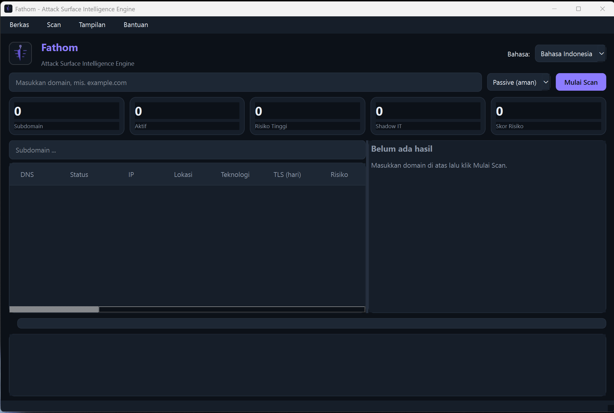Click the Mulai Scan button
614x413 pixels.
(581, 82)
